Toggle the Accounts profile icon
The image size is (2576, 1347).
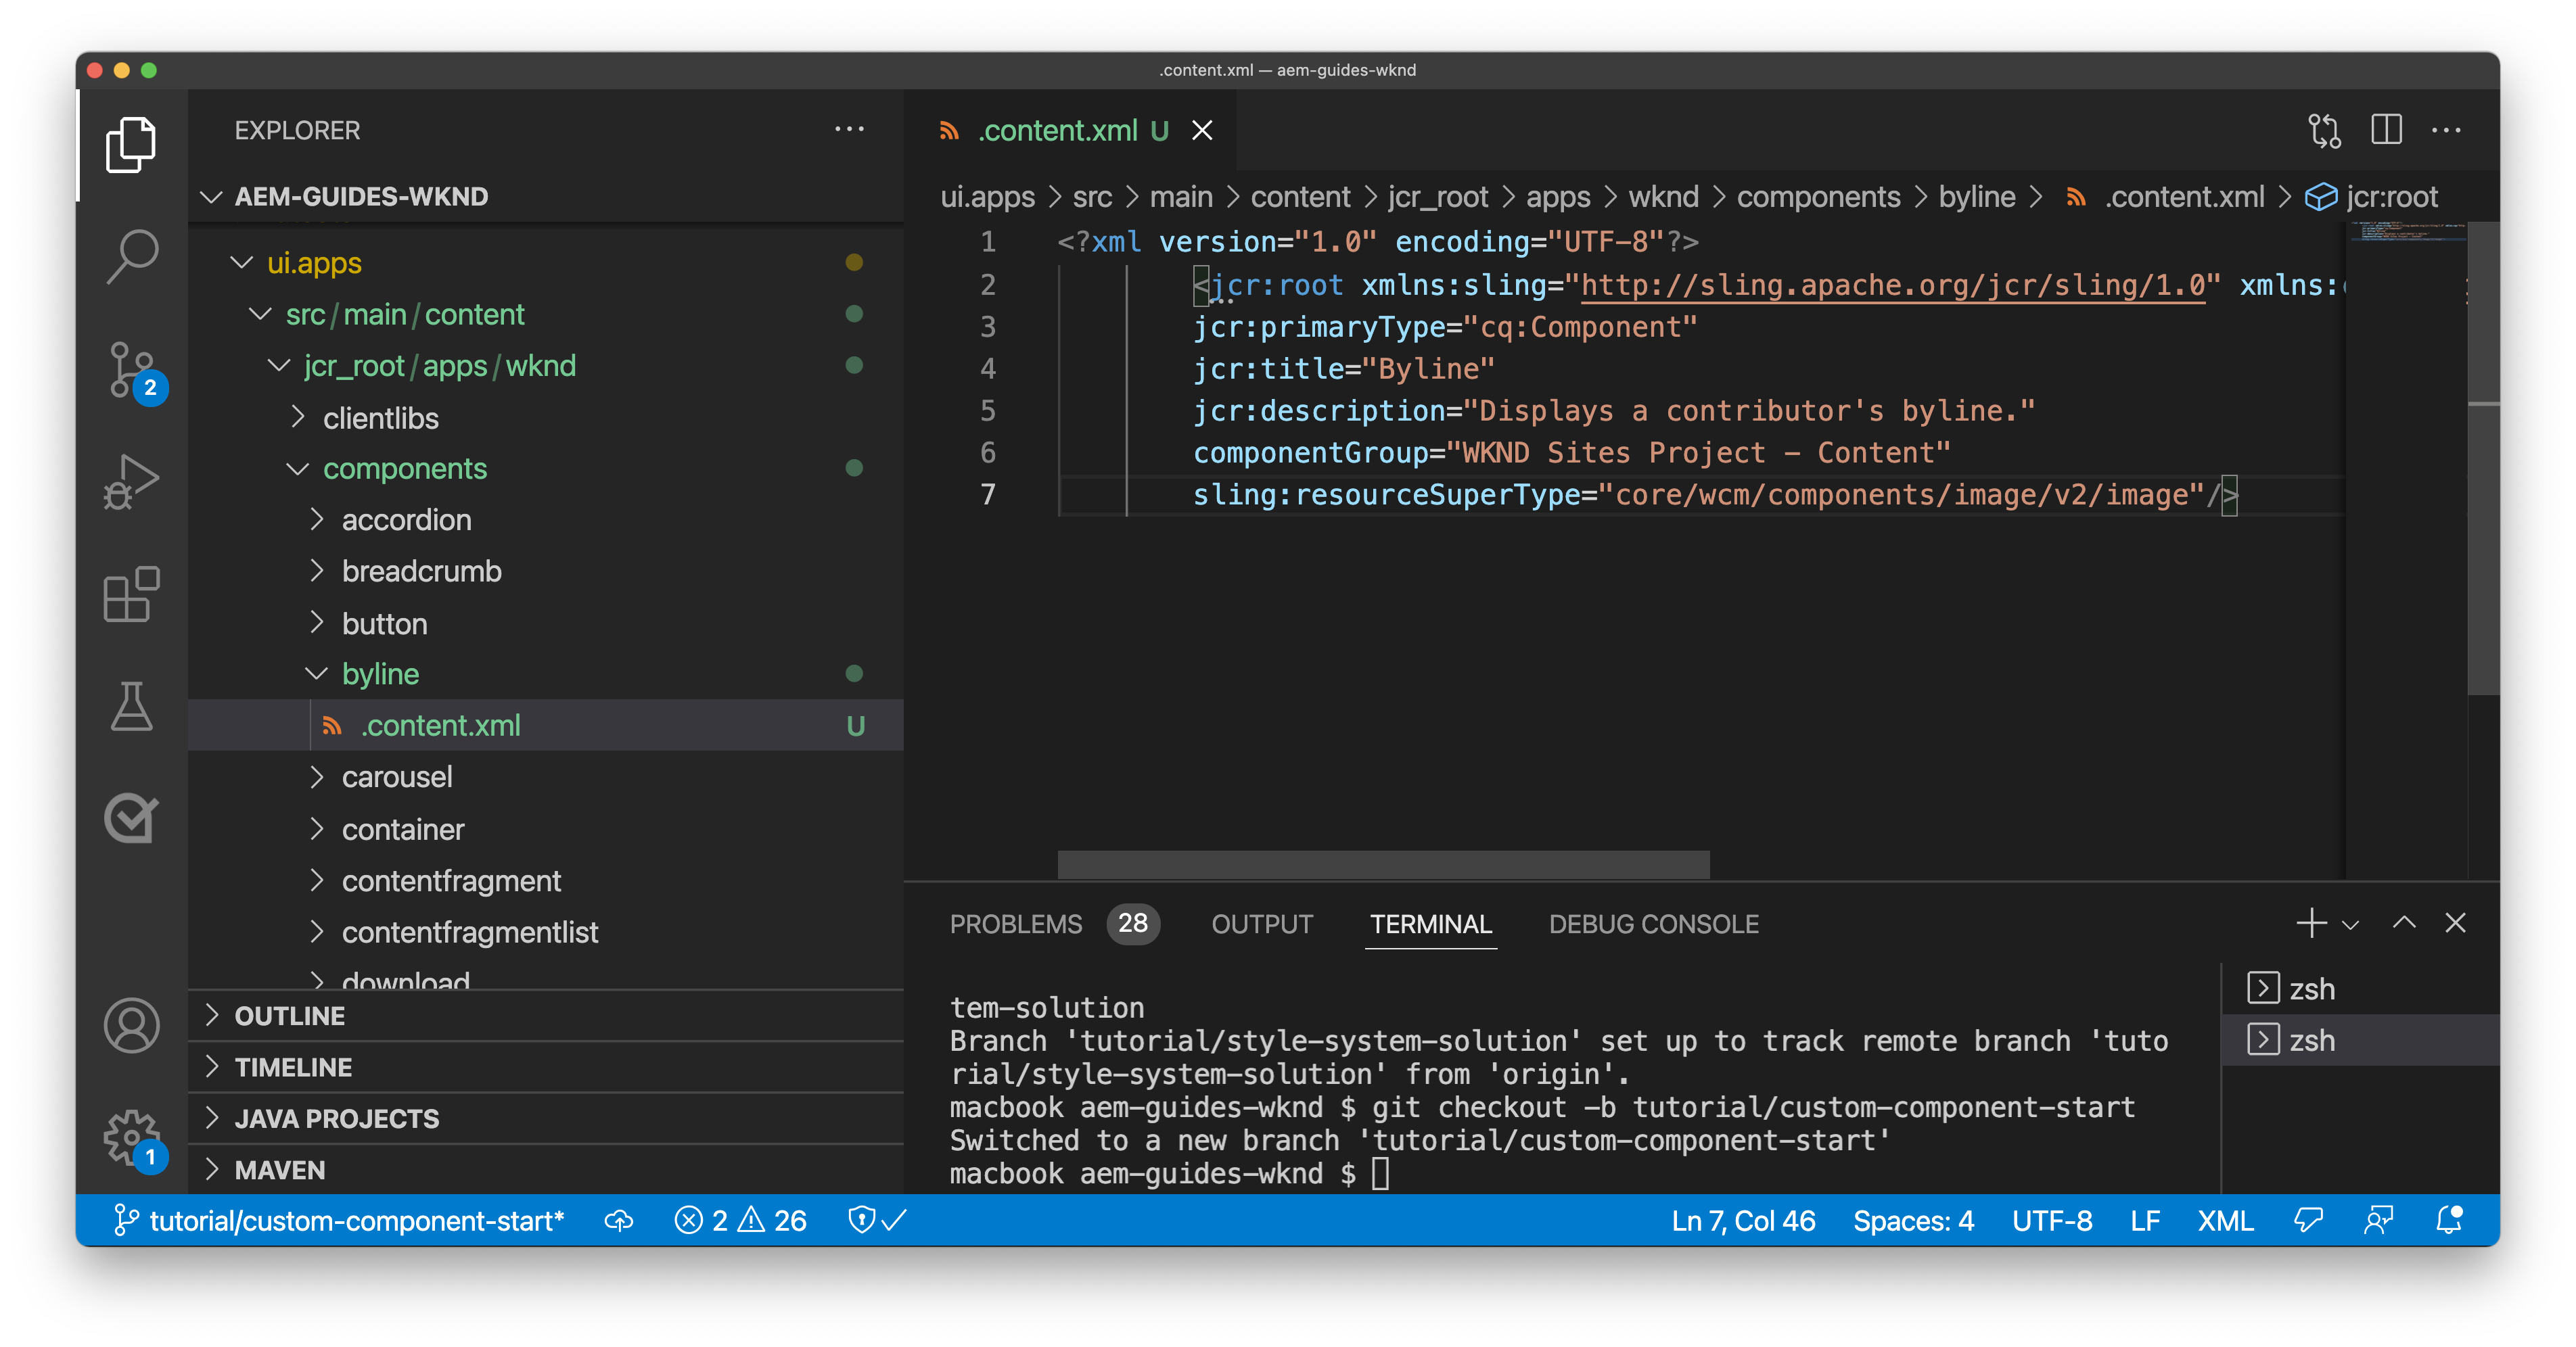pyautogui.click(x=131, y=1025)
